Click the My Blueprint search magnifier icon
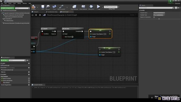181x102 pixels. pyautogui.click(x=25, y=60)
